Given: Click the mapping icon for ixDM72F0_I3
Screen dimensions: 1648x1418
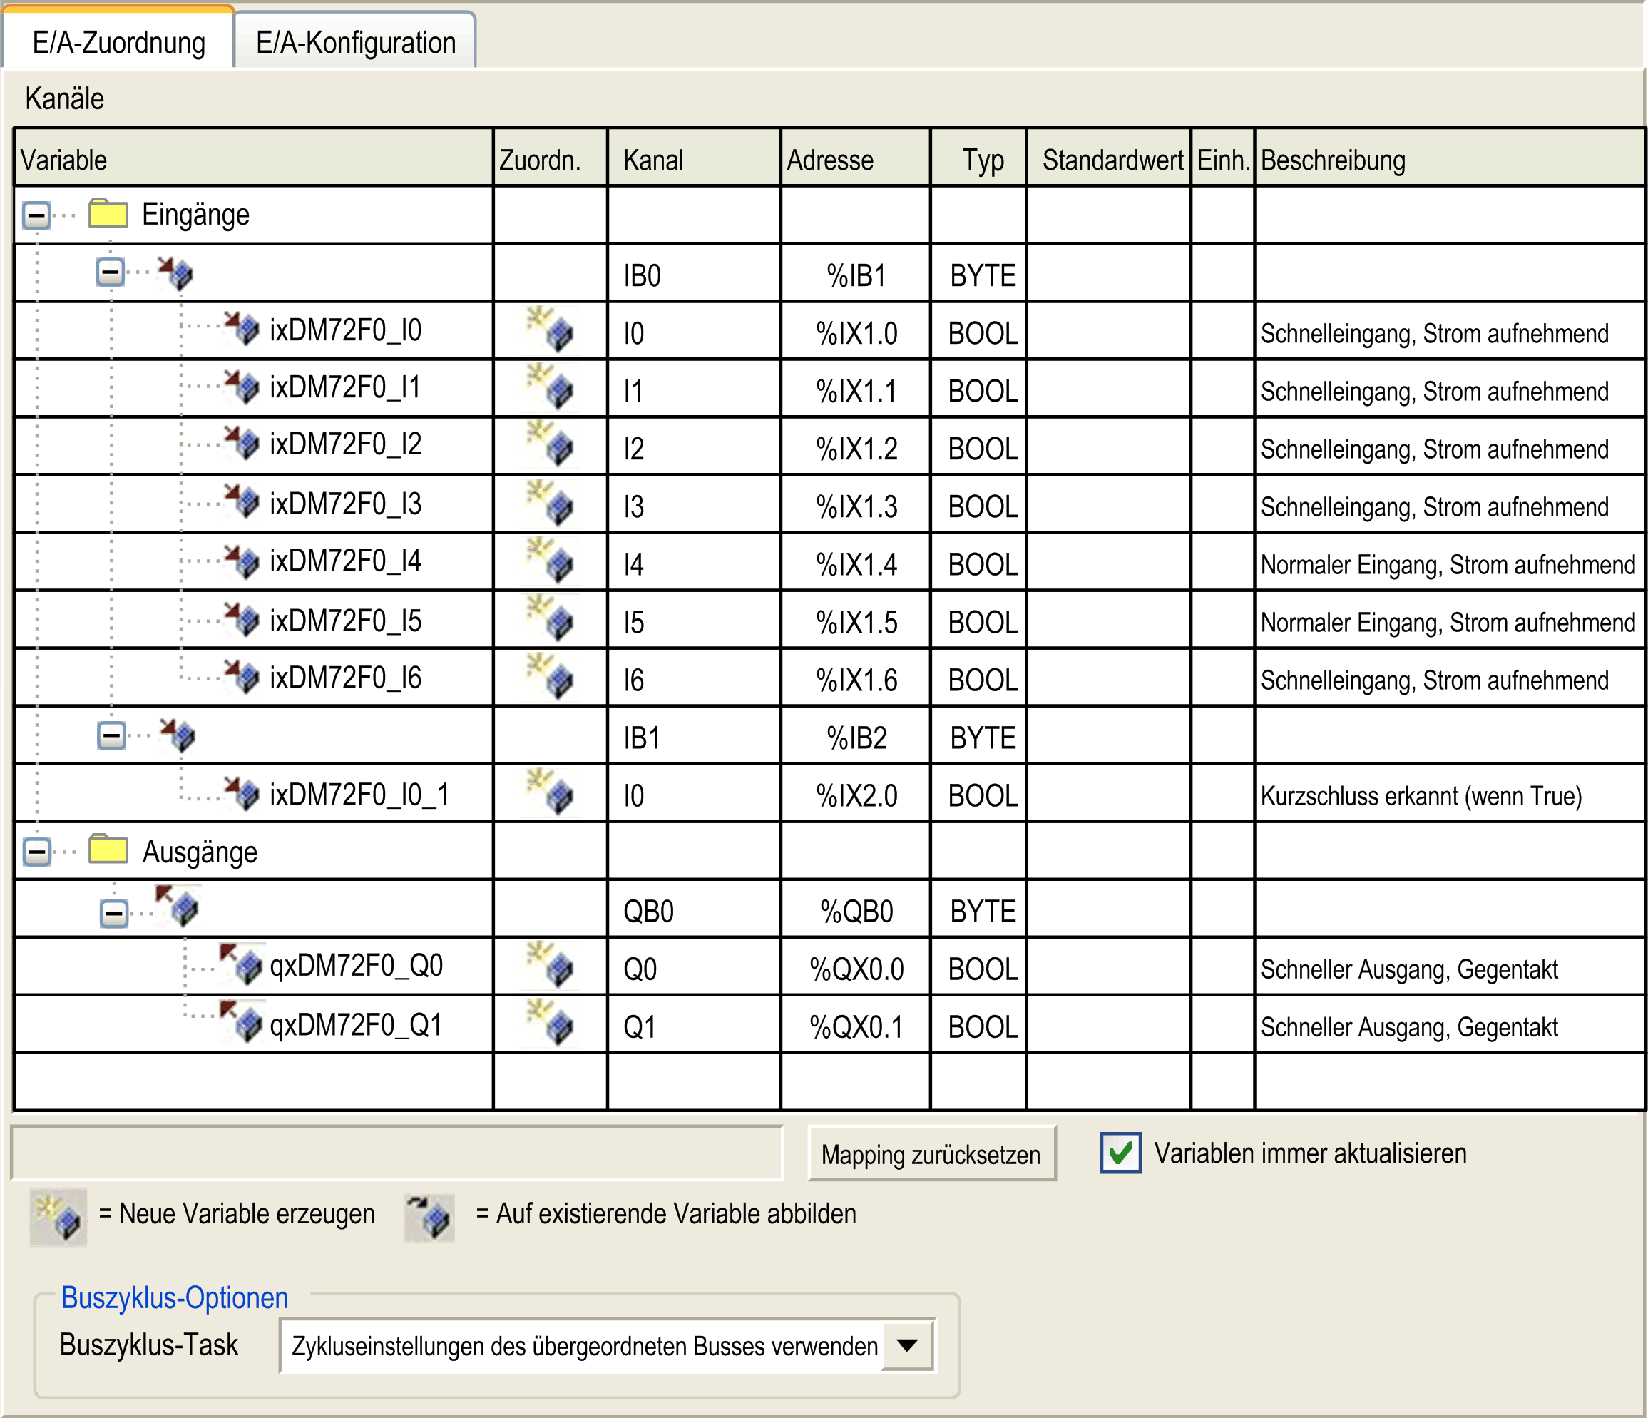Looking at the screenshot, I should (x=550, y=502).
